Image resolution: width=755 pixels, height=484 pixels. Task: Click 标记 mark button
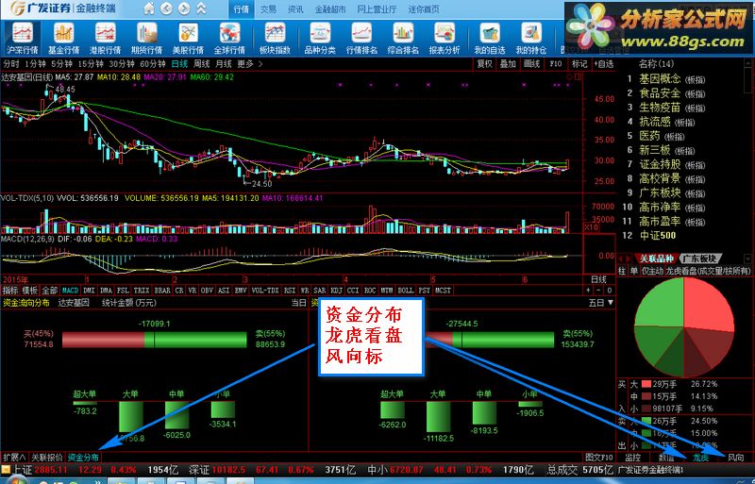pos(579,63)
